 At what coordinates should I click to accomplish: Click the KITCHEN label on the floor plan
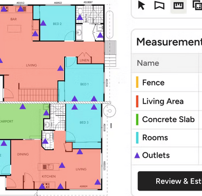point(48,177)
